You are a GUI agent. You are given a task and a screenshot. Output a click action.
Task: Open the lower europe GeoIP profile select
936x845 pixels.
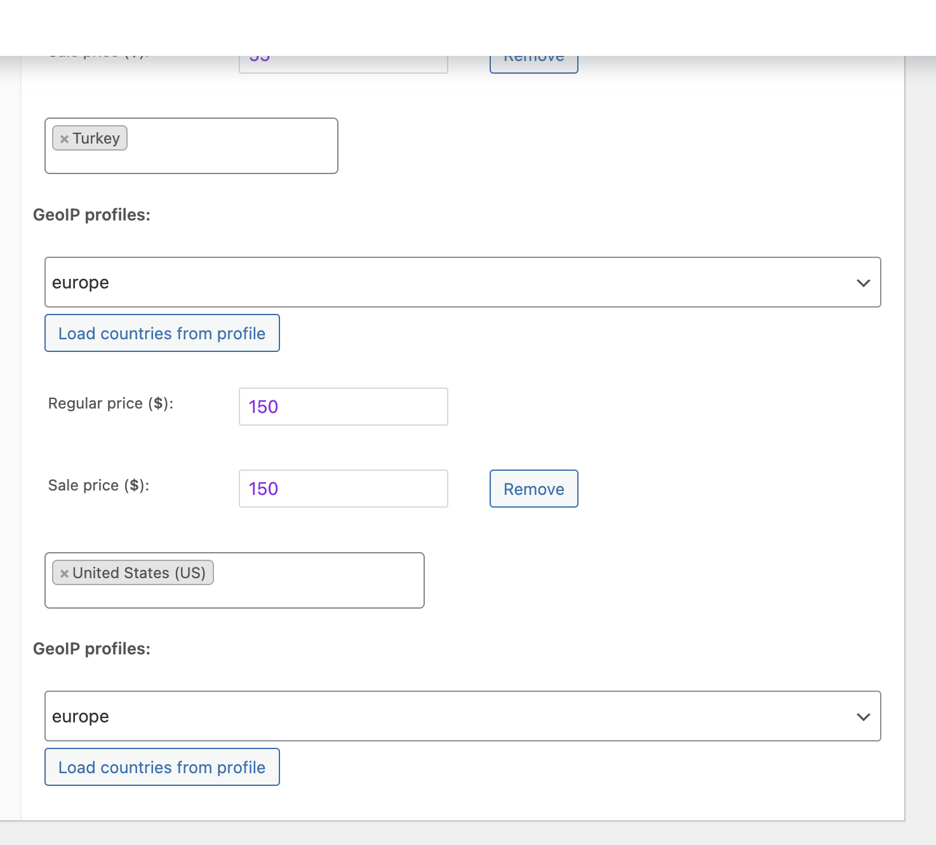[445, 716]
